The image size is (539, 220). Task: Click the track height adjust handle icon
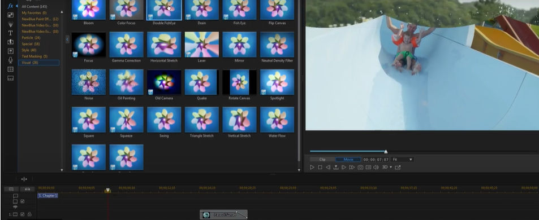tap(24, 179)
